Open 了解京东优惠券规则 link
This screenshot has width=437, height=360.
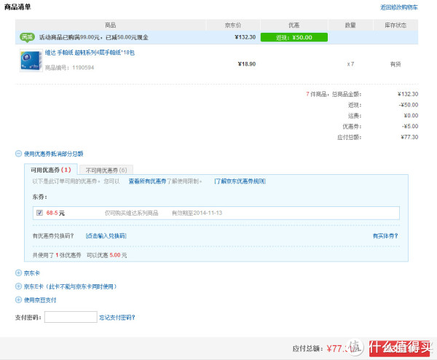pyautogui.click(x=240, y=181)
